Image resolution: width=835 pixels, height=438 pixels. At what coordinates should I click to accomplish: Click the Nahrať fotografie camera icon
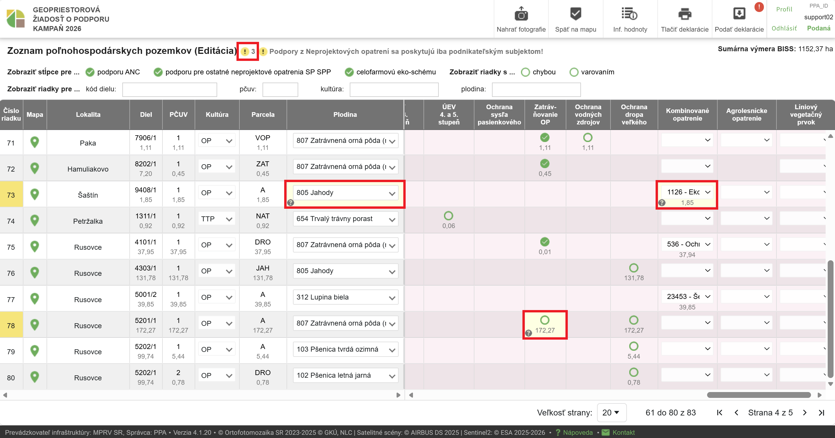pos(521,14)
